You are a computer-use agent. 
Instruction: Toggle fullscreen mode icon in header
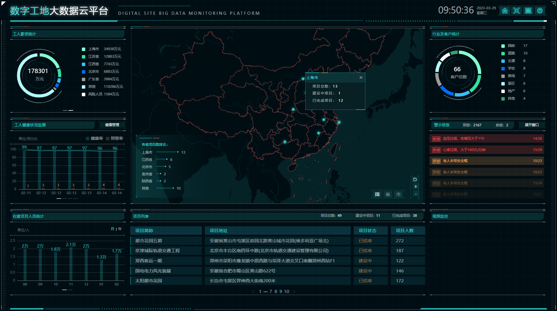tap(516, 11)
